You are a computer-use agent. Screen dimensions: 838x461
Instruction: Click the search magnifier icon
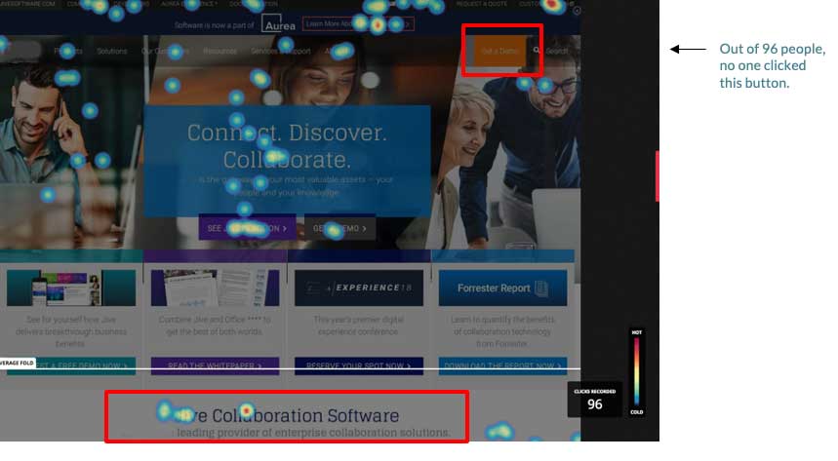pyautogui.click(x=536, y=51)
